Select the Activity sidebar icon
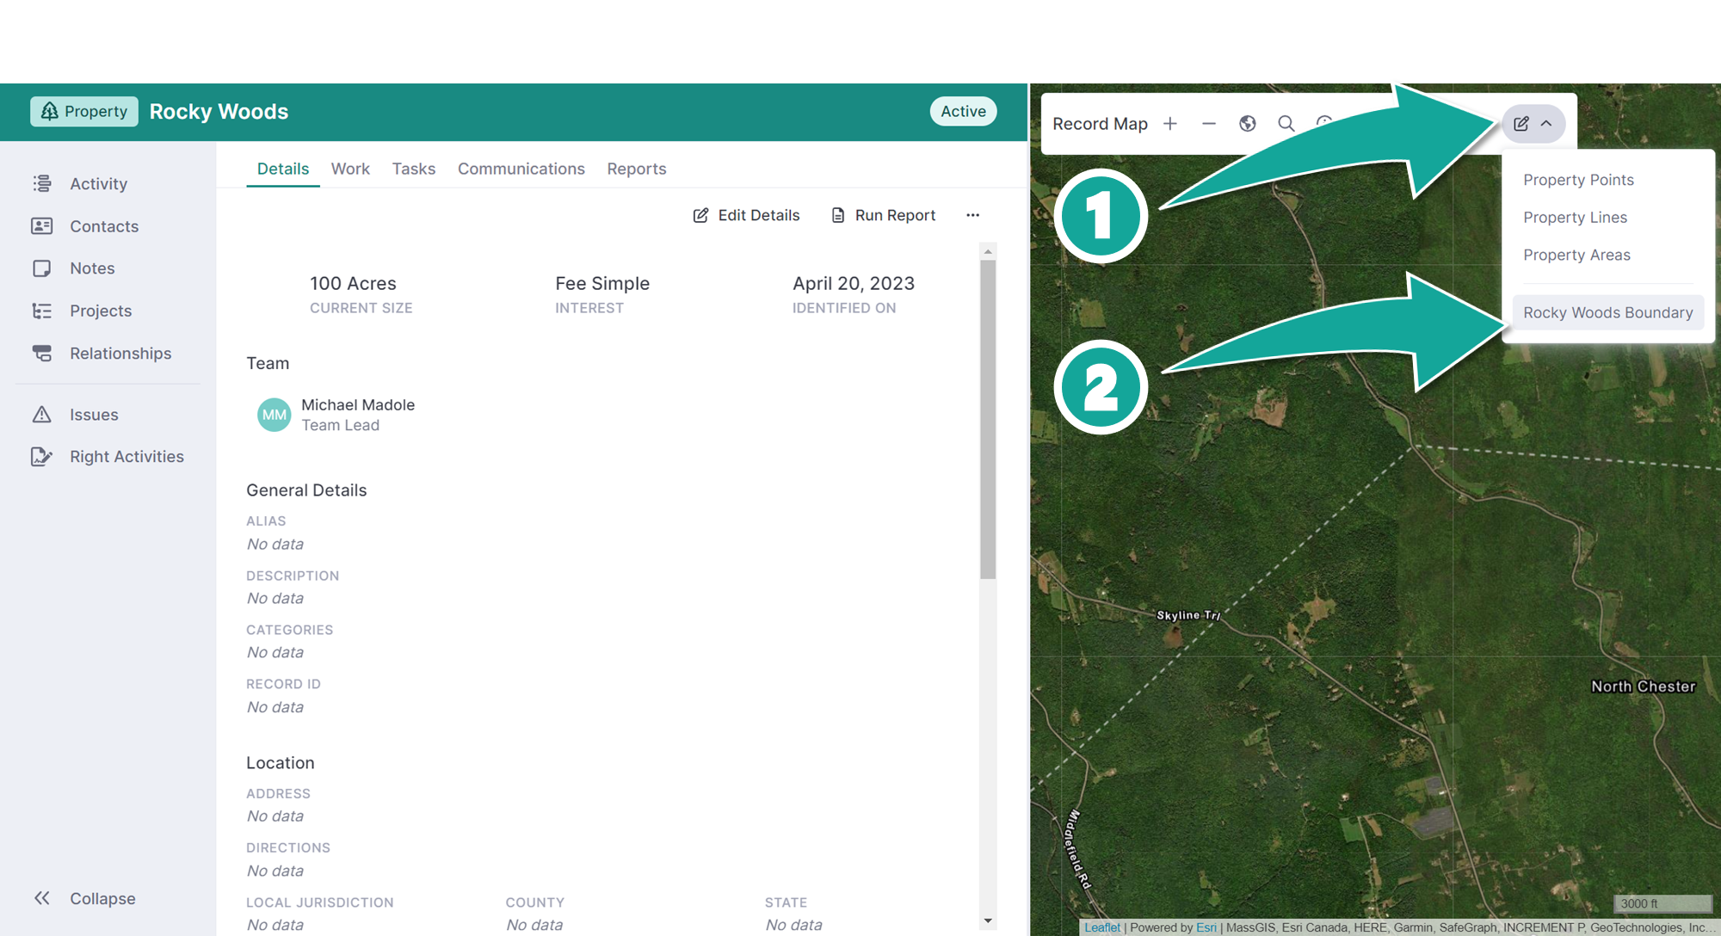Screen dimensions: 1721x936 [x=42, y=183]
